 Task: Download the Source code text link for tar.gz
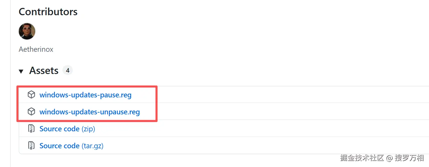click(59, 146)
